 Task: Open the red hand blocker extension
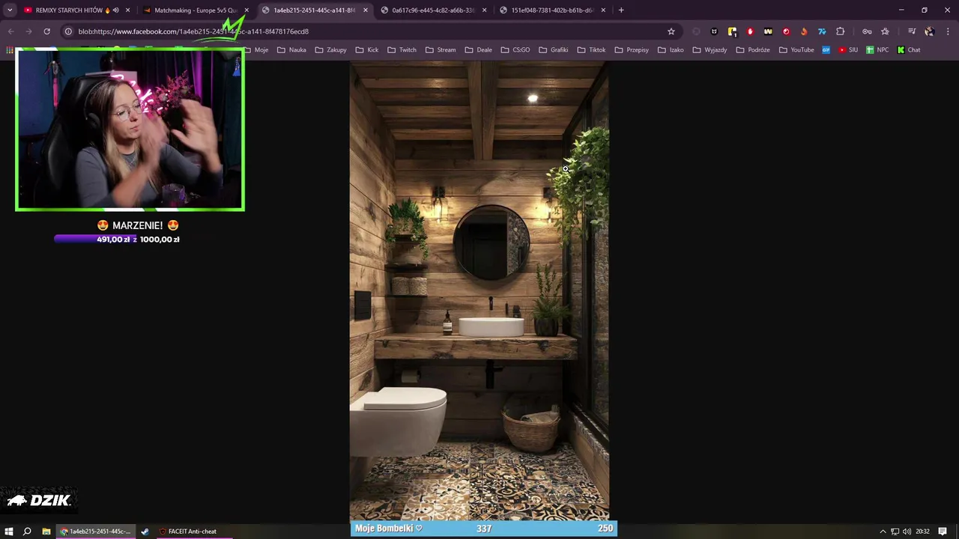(750, 31)
